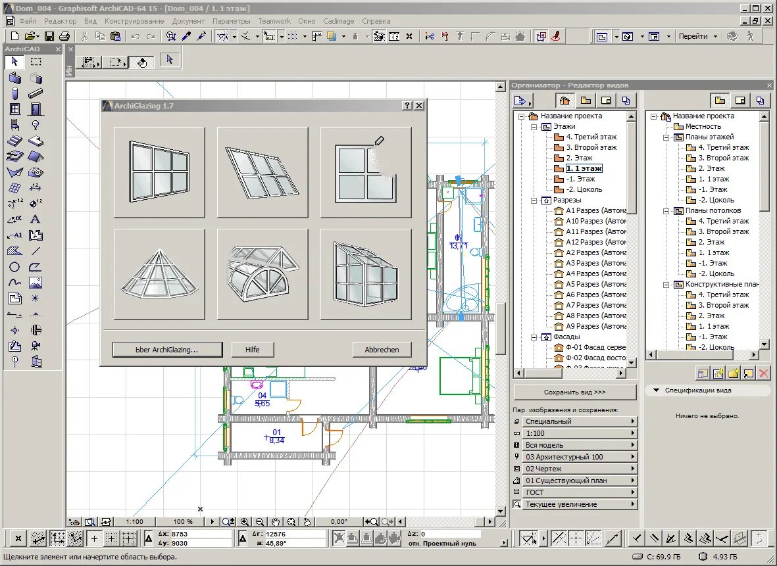
Task: Select the Door tool in toolbox
Action: tap(36, 109)
